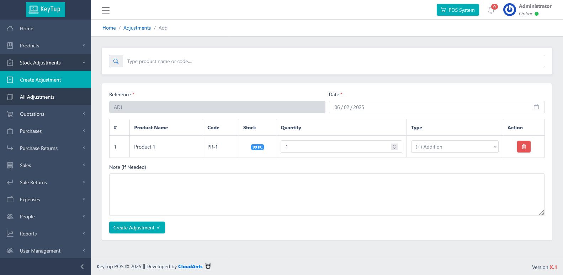563x275 pixels.
Task: Delete the Product 1 row
Action: point(524,147)
